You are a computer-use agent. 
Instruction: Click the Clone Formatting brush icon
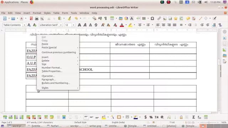point(69,18)
